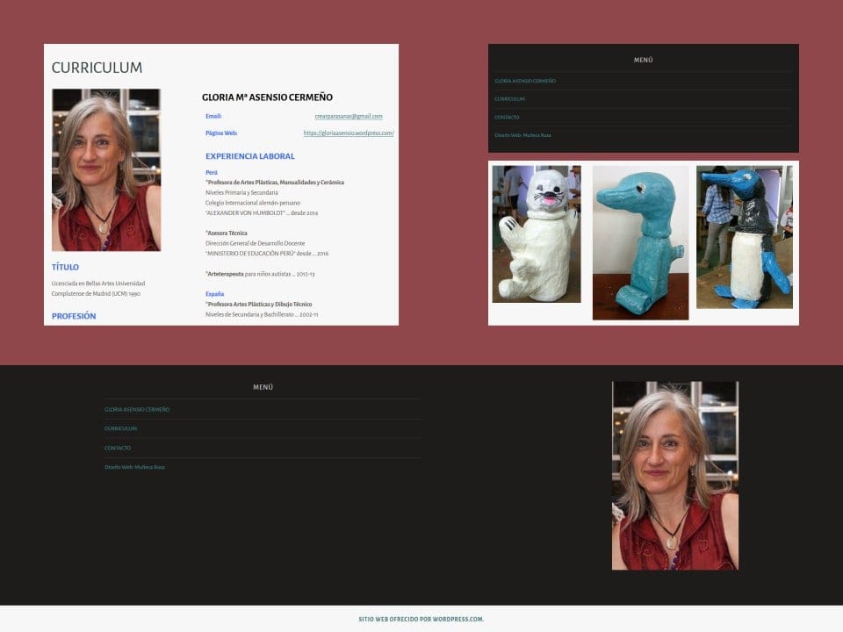Click the CURRICULUM page title heading

pyautogui.click(x=97, y=68)
